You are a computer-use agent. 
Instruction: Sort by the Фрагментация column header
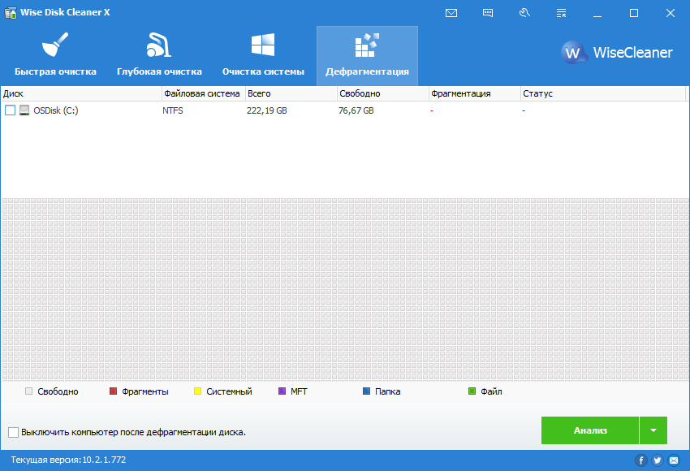pyautogui.click(x=475, y=93)
